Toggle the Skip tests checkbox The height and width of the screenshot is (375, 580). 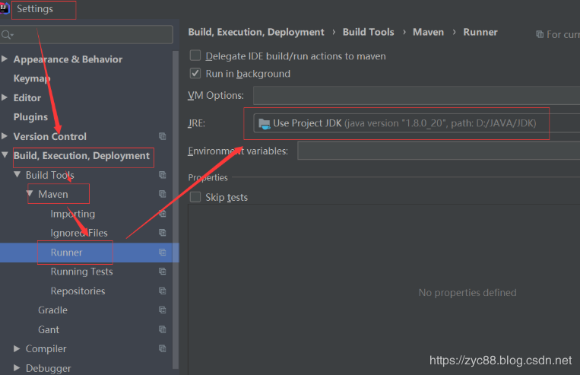coord(195,197)
